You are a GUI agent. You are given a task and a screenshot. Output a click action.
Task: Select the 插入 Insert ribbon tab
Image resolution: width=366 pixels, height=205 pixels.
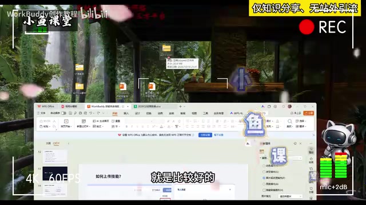126,113
